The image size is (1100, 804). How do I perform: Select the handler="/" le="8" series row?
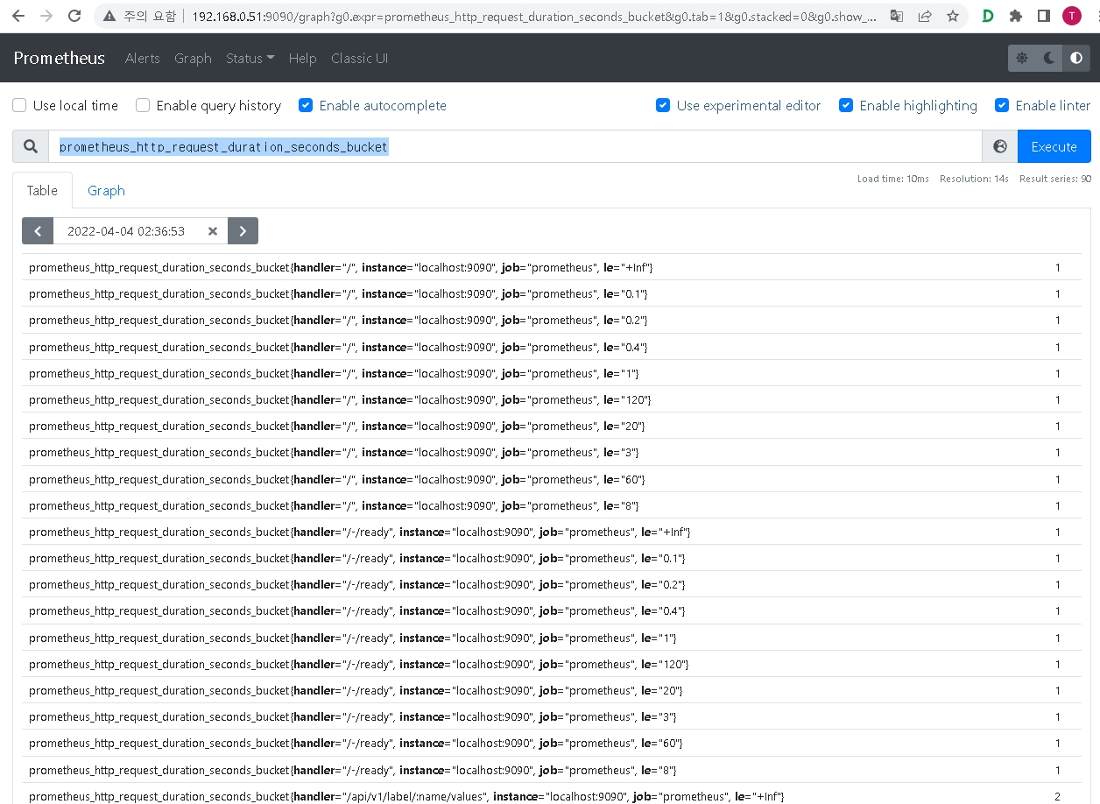click(552, 505)
